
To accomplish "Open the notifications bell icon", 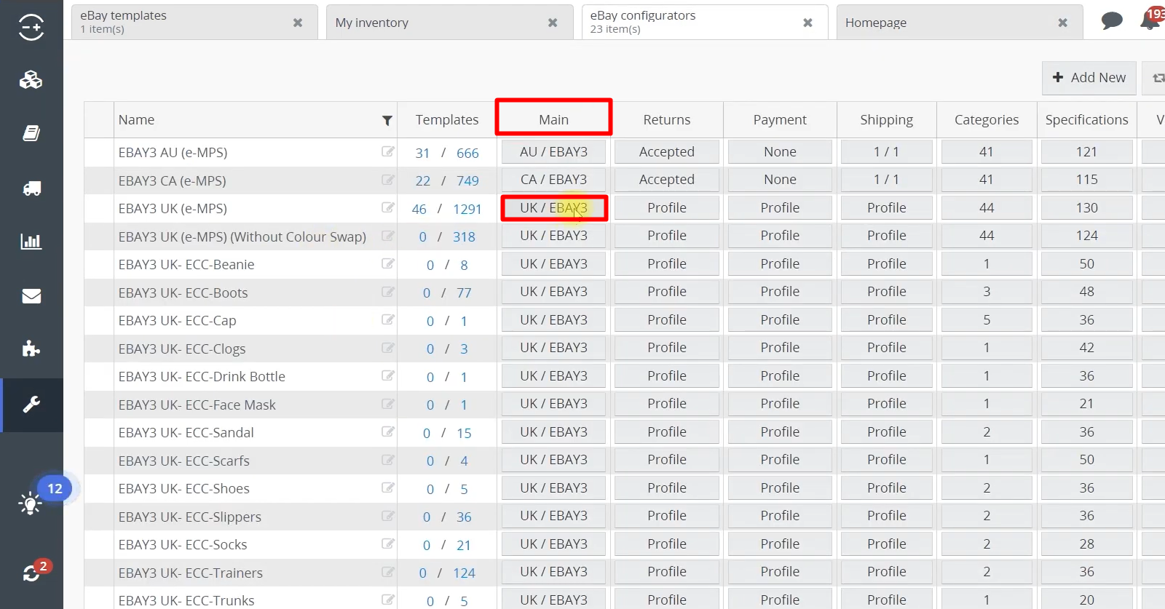I will [x=1150, y=21].
